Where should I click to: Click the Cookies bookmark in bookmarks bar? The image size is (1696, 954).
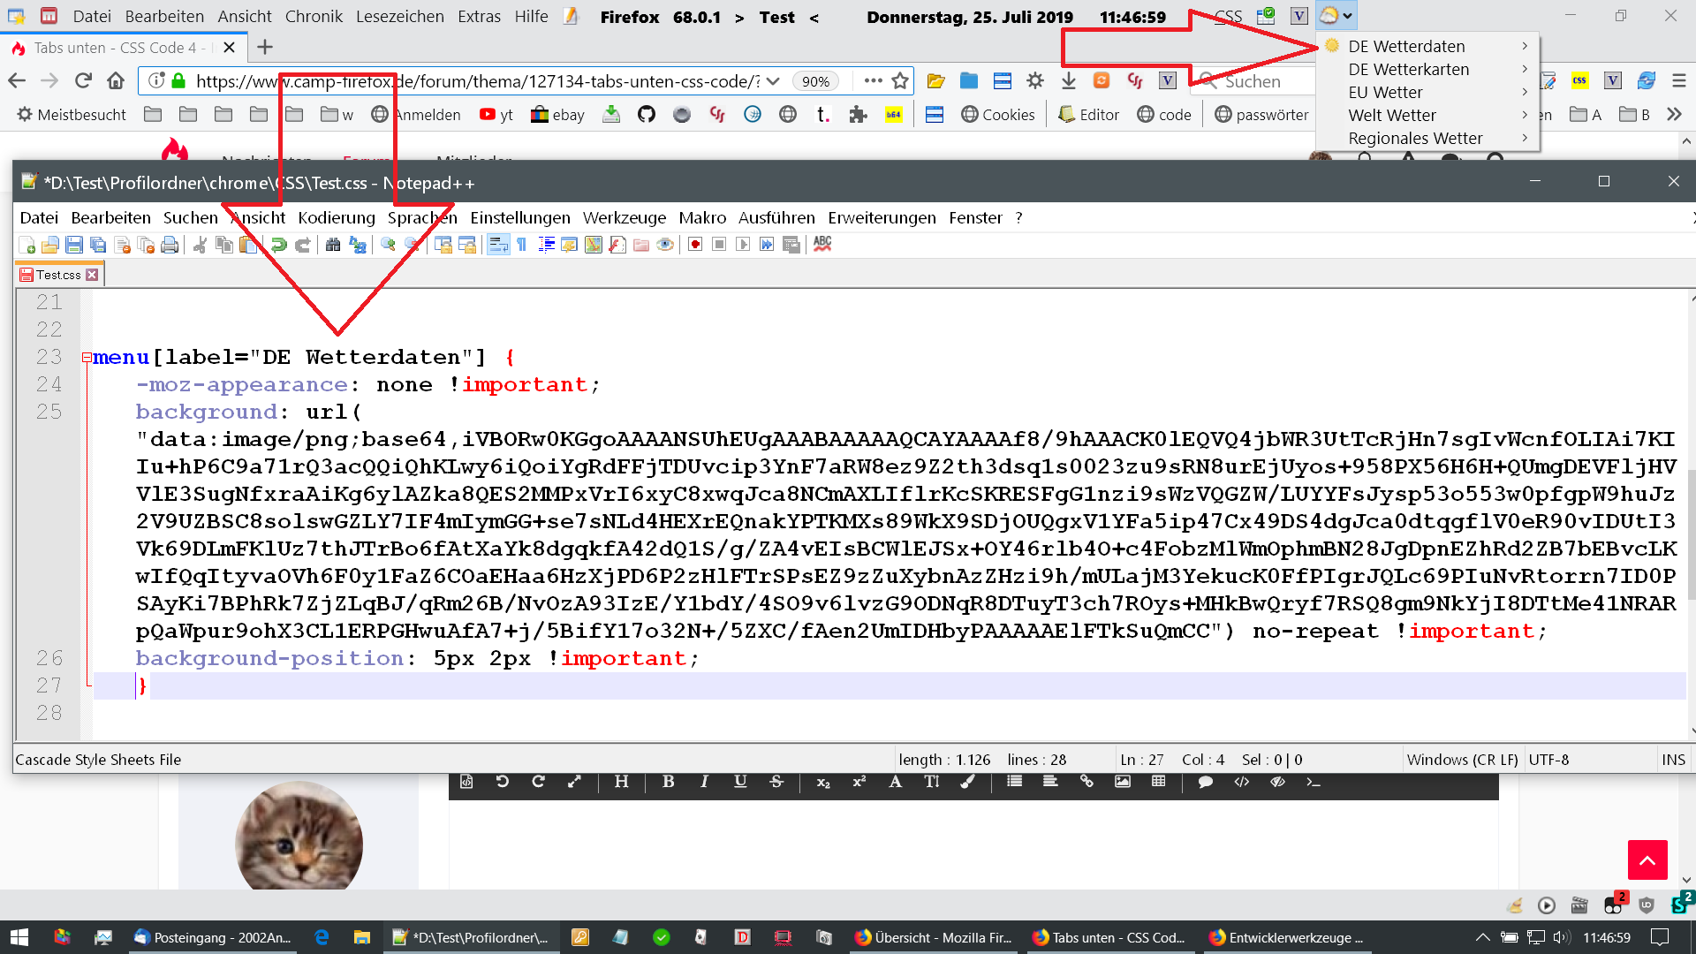click(997, 115)
